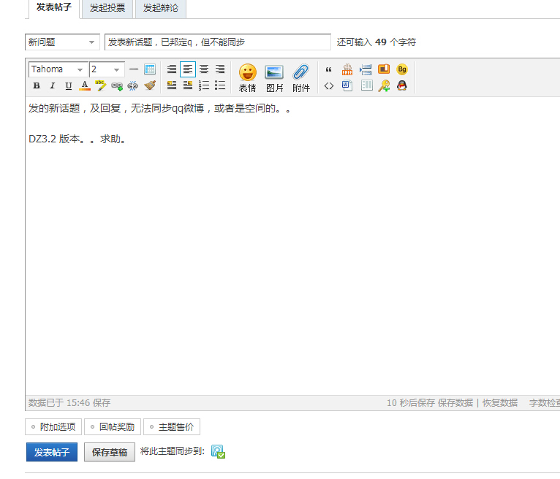Image resolution: width=560 pixels, height=479 pixels.
Task: Click the 保存草稿 button
Action: [110, 452]
